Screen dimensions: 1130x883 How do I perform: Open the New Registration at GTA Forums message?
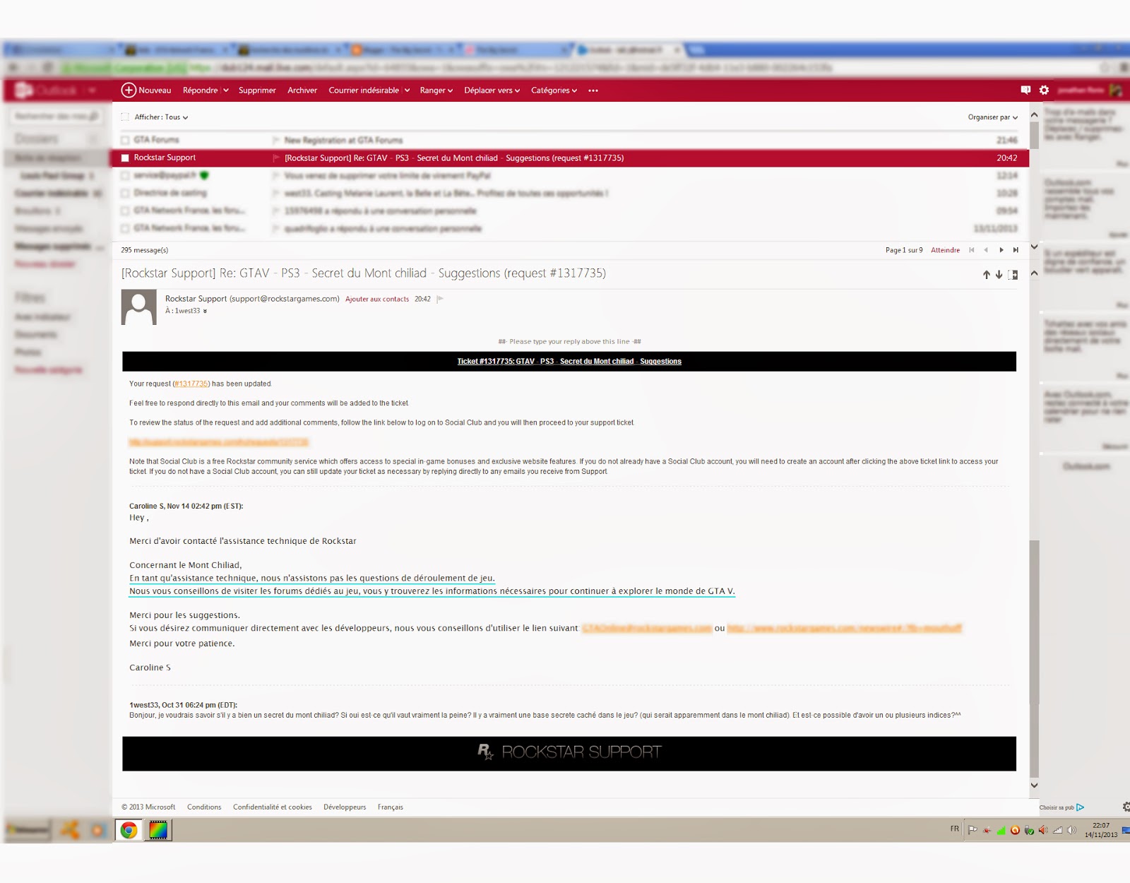click(x=343, y=140)
